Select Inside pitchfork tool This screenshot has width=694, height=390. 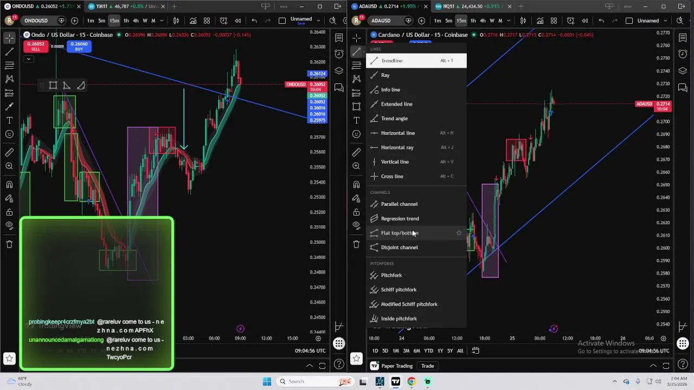coord(416,318)
